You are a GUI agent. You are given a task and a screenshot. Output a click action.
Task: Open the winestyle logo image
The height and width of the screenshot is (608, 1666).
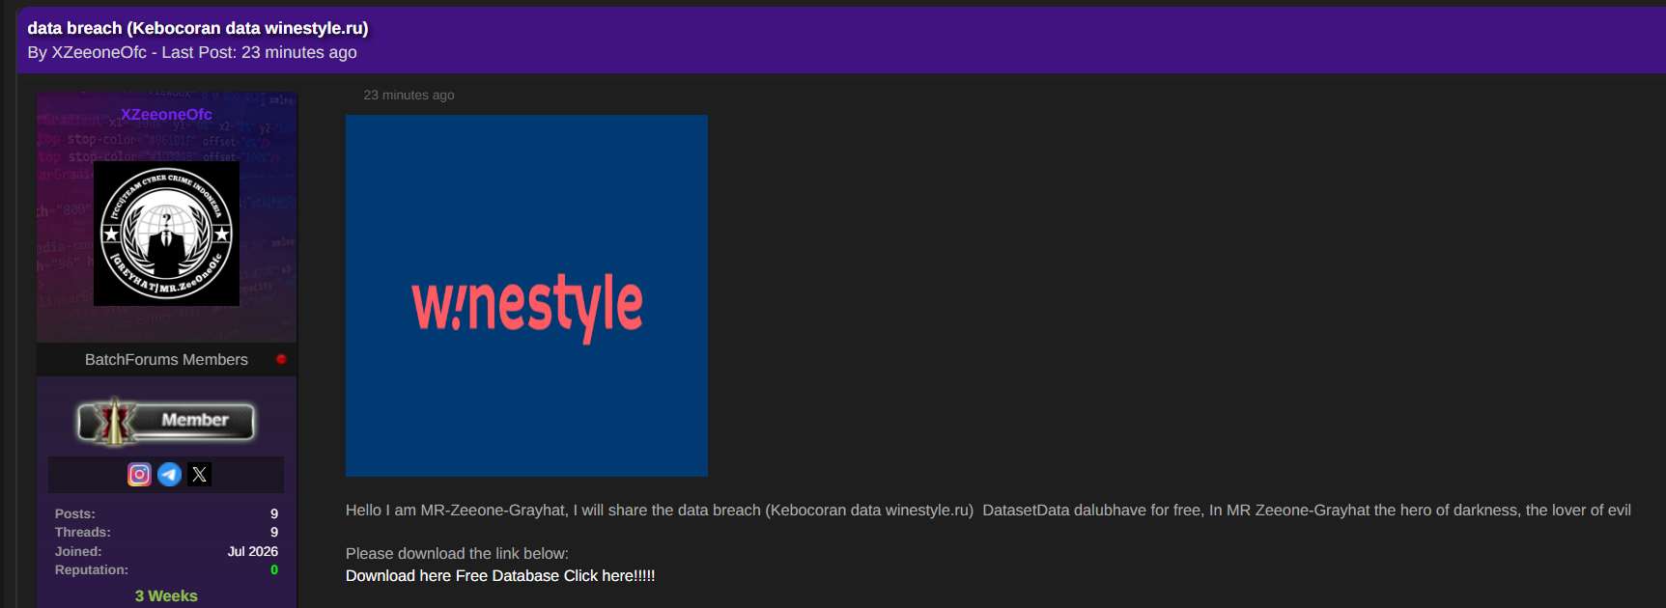coord(526,295)
